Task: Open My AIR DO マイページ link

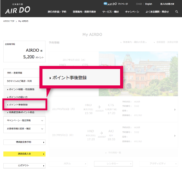Action: (116, 4)
